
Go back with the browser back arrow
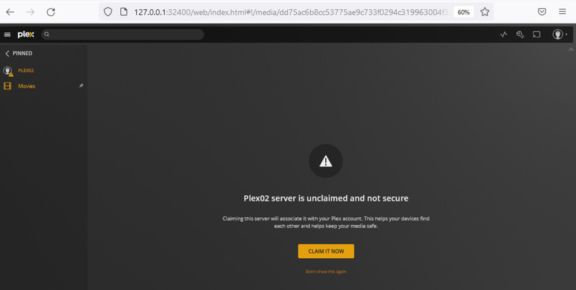click(x=10, y=12)
